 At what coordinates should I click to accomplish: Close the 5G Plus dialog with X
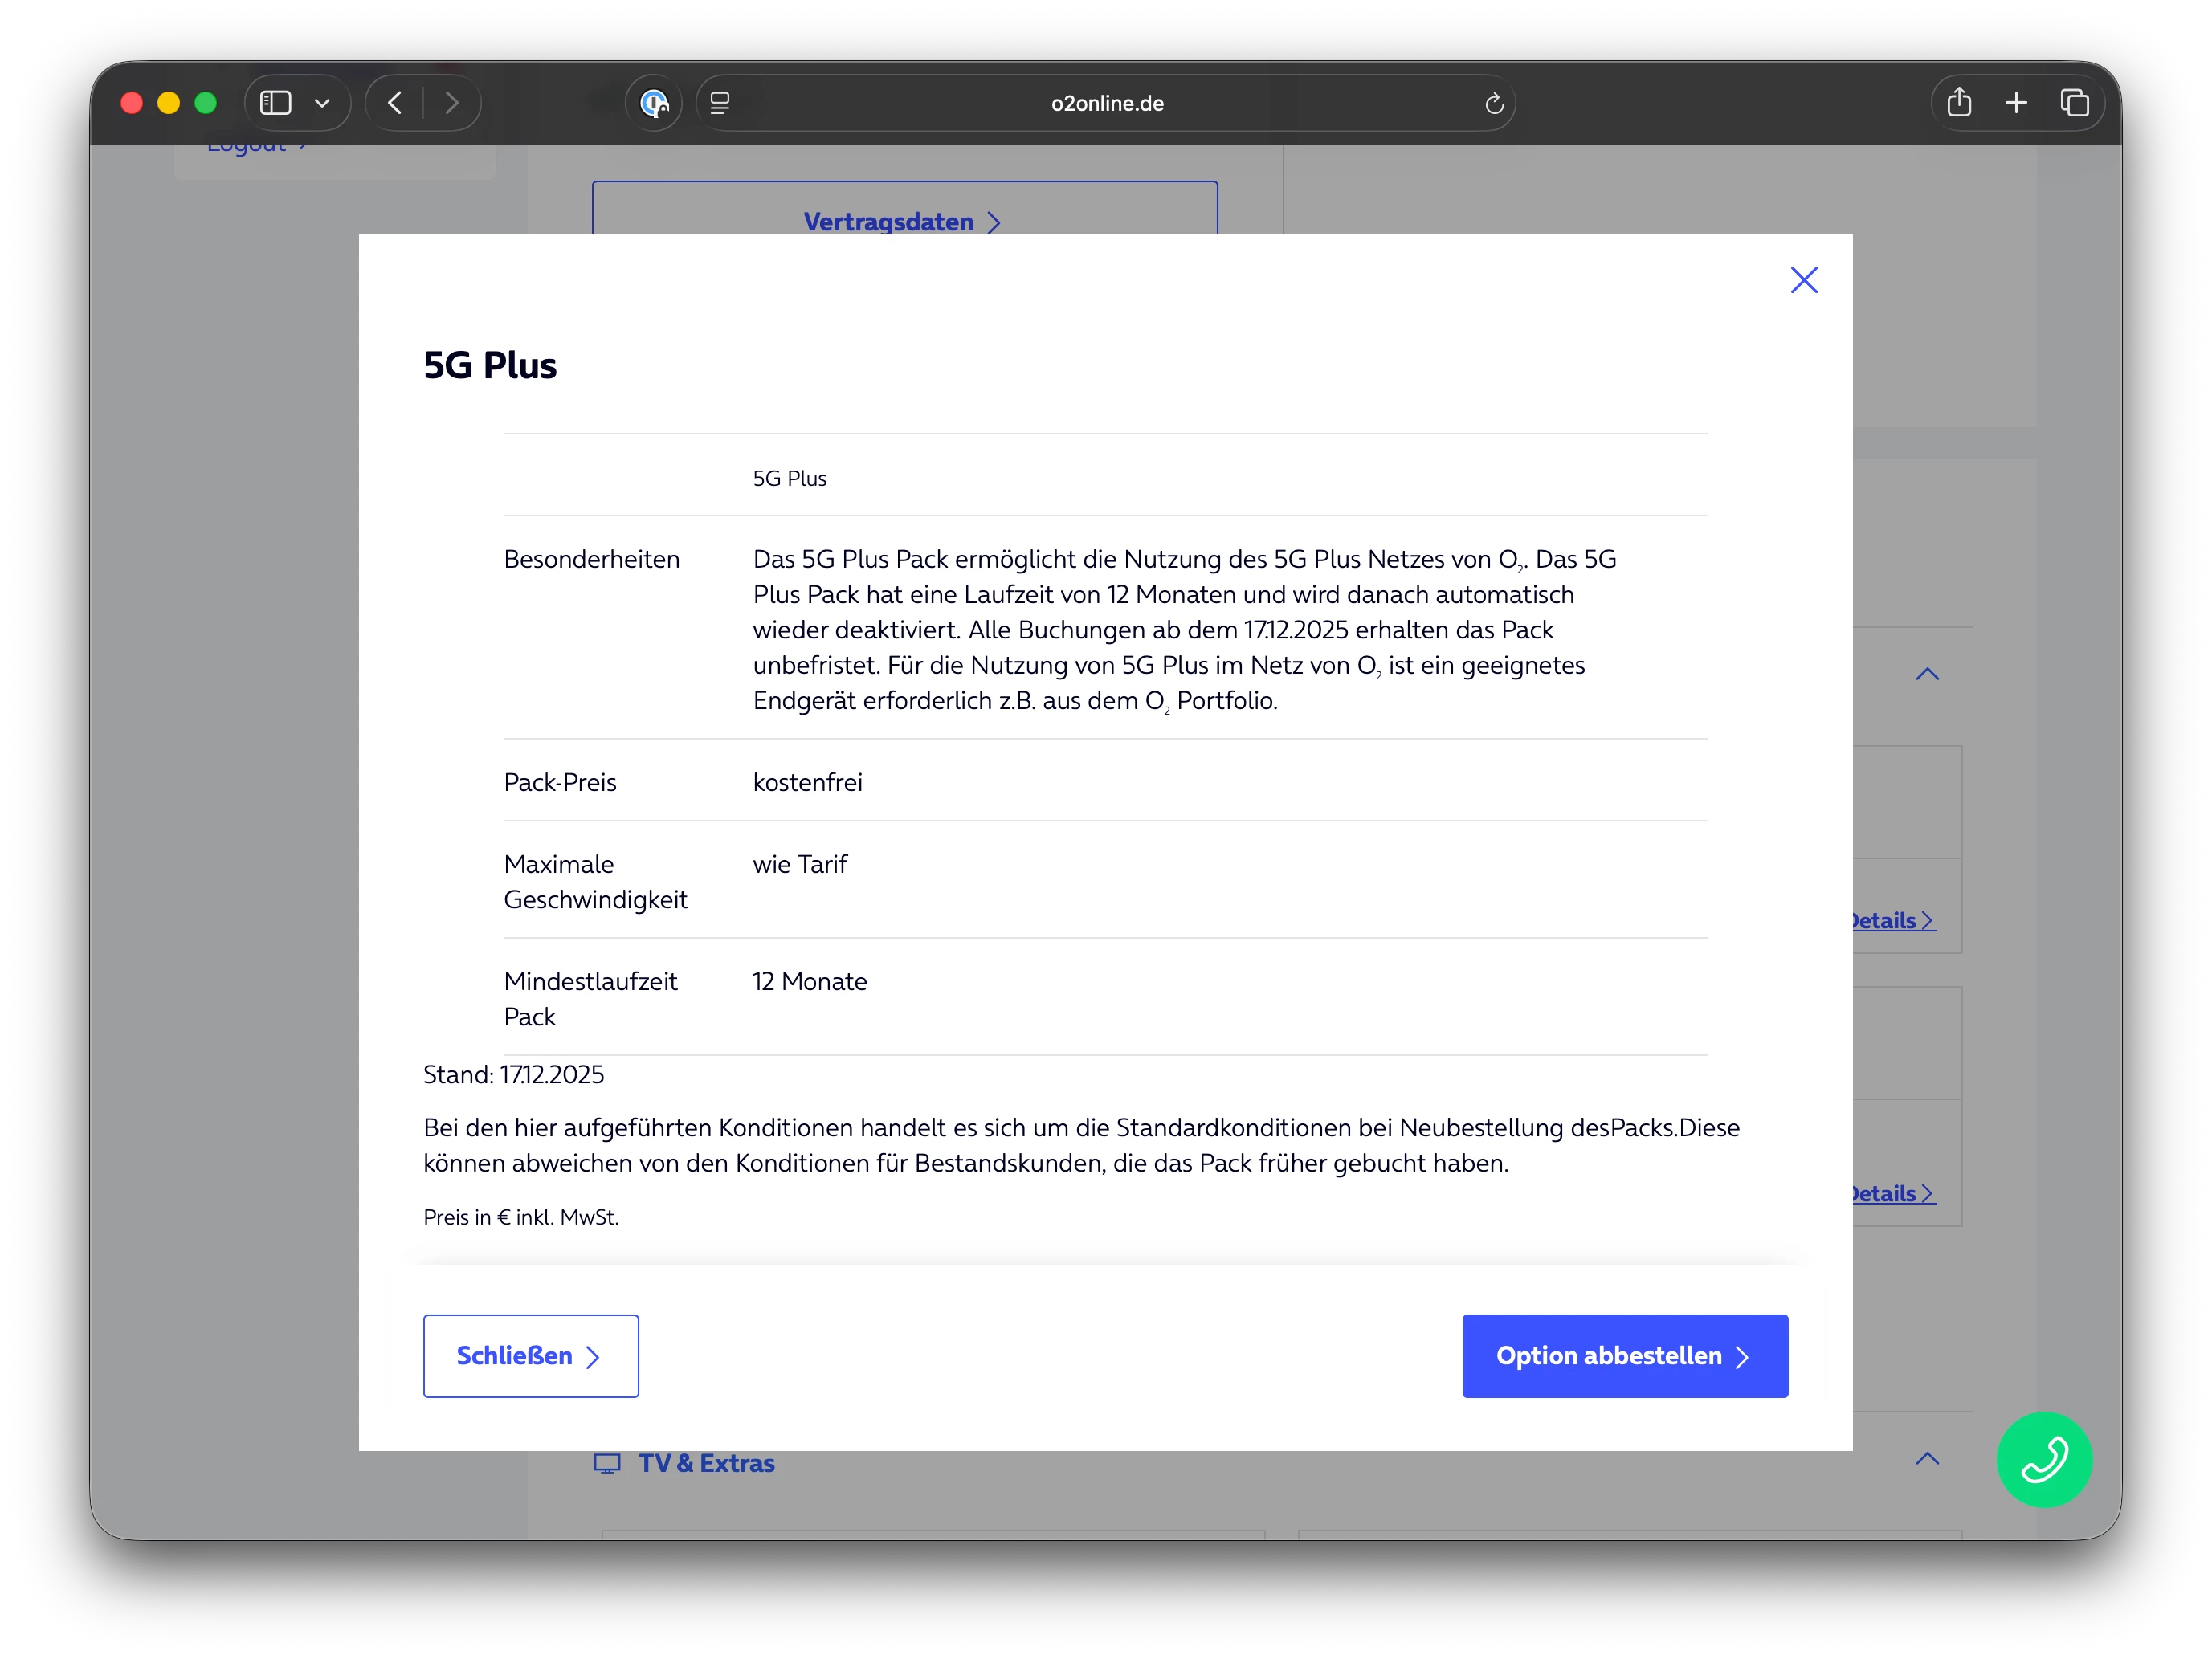1803,280
